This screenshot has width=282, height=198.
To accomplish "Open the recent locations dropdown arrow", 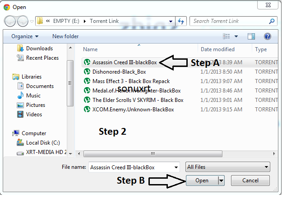I will (x=32, y=22).
